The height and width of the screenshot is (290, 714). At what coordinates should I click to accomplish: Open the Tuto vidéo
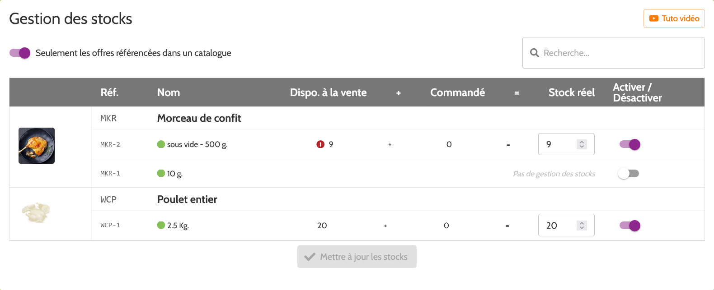pyautogui.click(x=674, y=18)
